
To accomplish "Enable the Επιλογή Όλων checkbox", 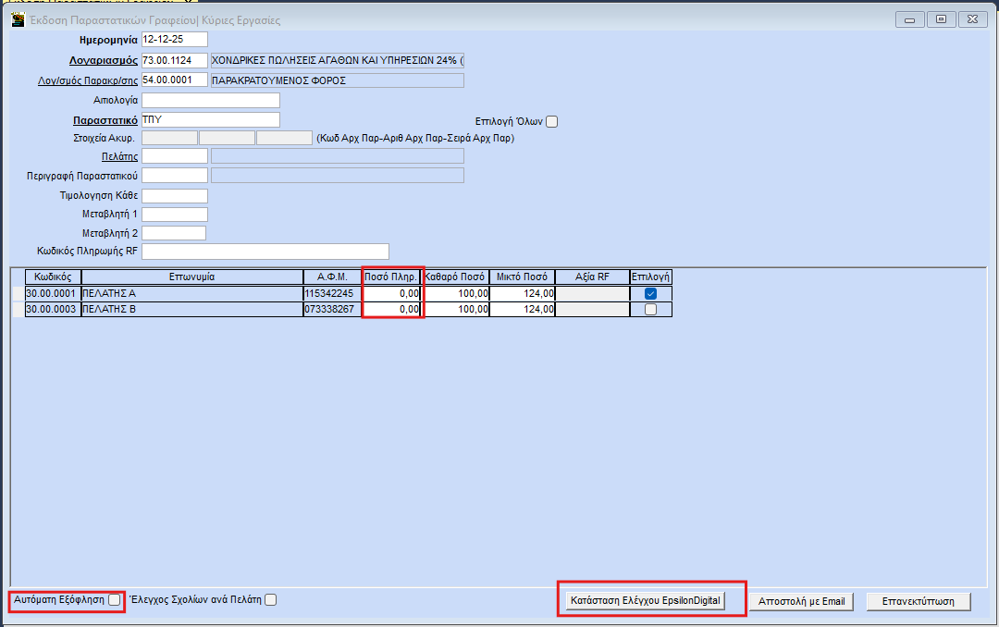I will click(552, 121).
